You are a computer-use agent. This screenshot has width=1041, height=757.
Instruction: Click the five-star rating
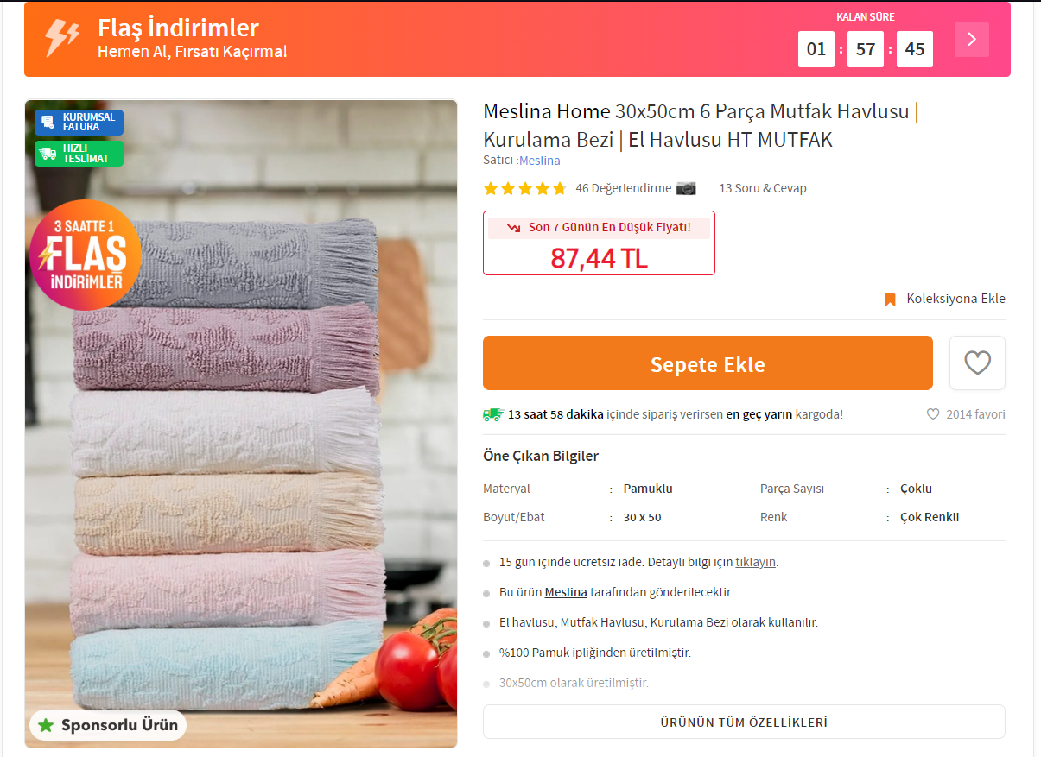(x=524, y=188)
